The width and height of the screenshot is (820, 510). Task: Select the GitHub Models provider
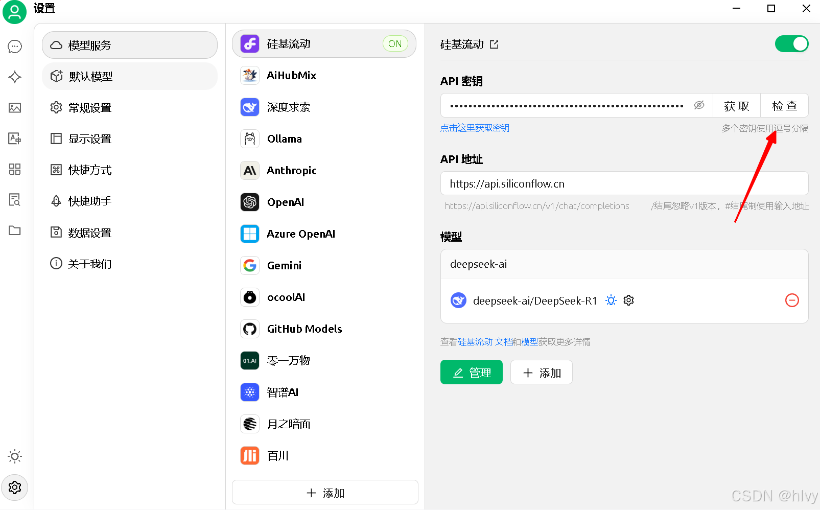click(324, 329)
